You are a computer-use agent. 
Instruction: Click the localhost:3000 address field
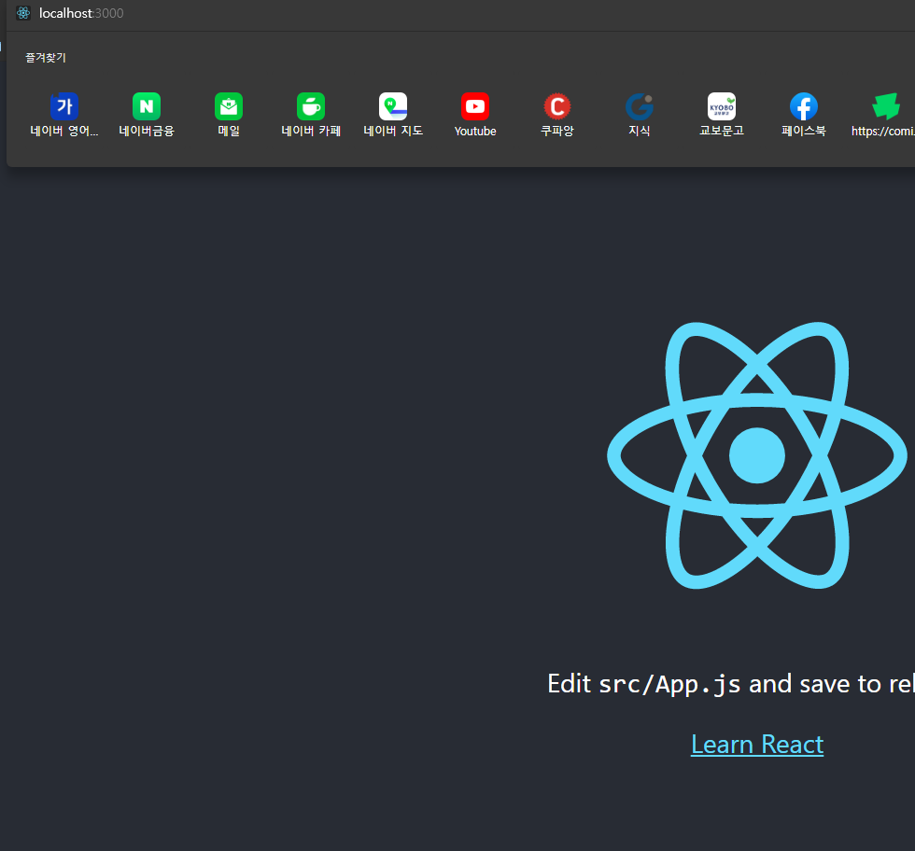[x=81, y=13]
